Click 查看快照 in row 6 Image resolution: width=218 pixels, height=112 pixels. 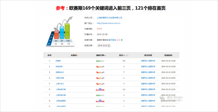tap(152, 89)
